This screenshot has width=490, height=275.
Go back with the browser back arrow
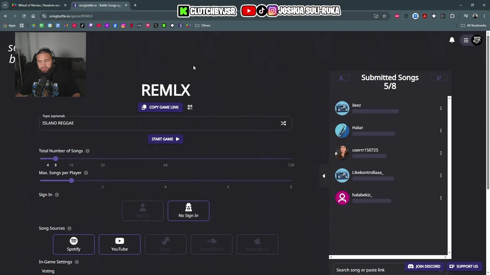5,16
